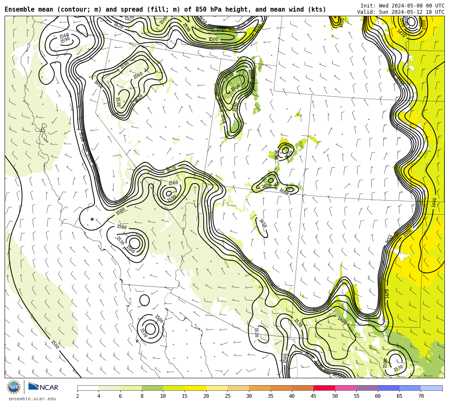Click the NSF logo
Screen dimensions: 449x404
(13, 387)
